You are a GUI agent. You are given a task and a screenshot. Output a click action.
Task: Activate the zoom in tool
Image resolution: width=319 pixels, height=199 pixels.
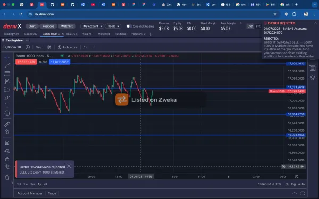tap(7, 132)
